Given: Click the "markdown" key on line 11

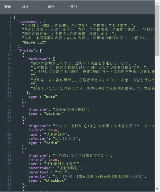Looking at the screenshot, I should pos(37,59).
